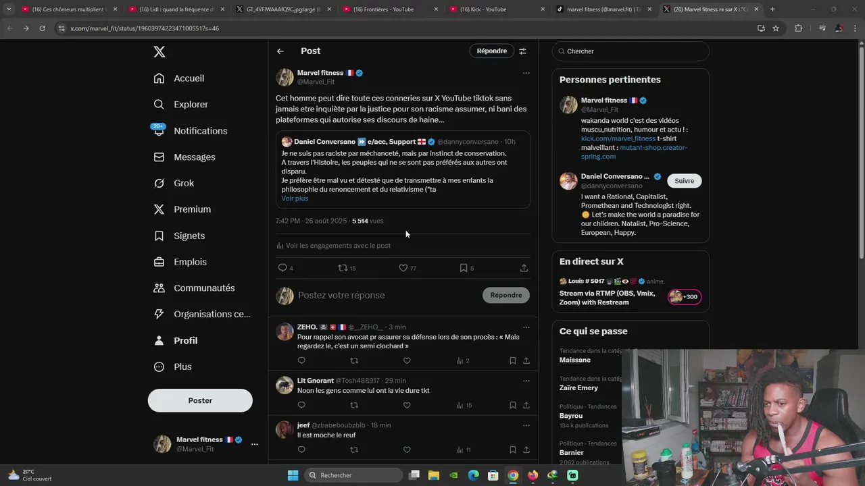The width and height of the screenshot is (865, 486).
Task: Click the Chercher search box
Action: pos(631,51)
